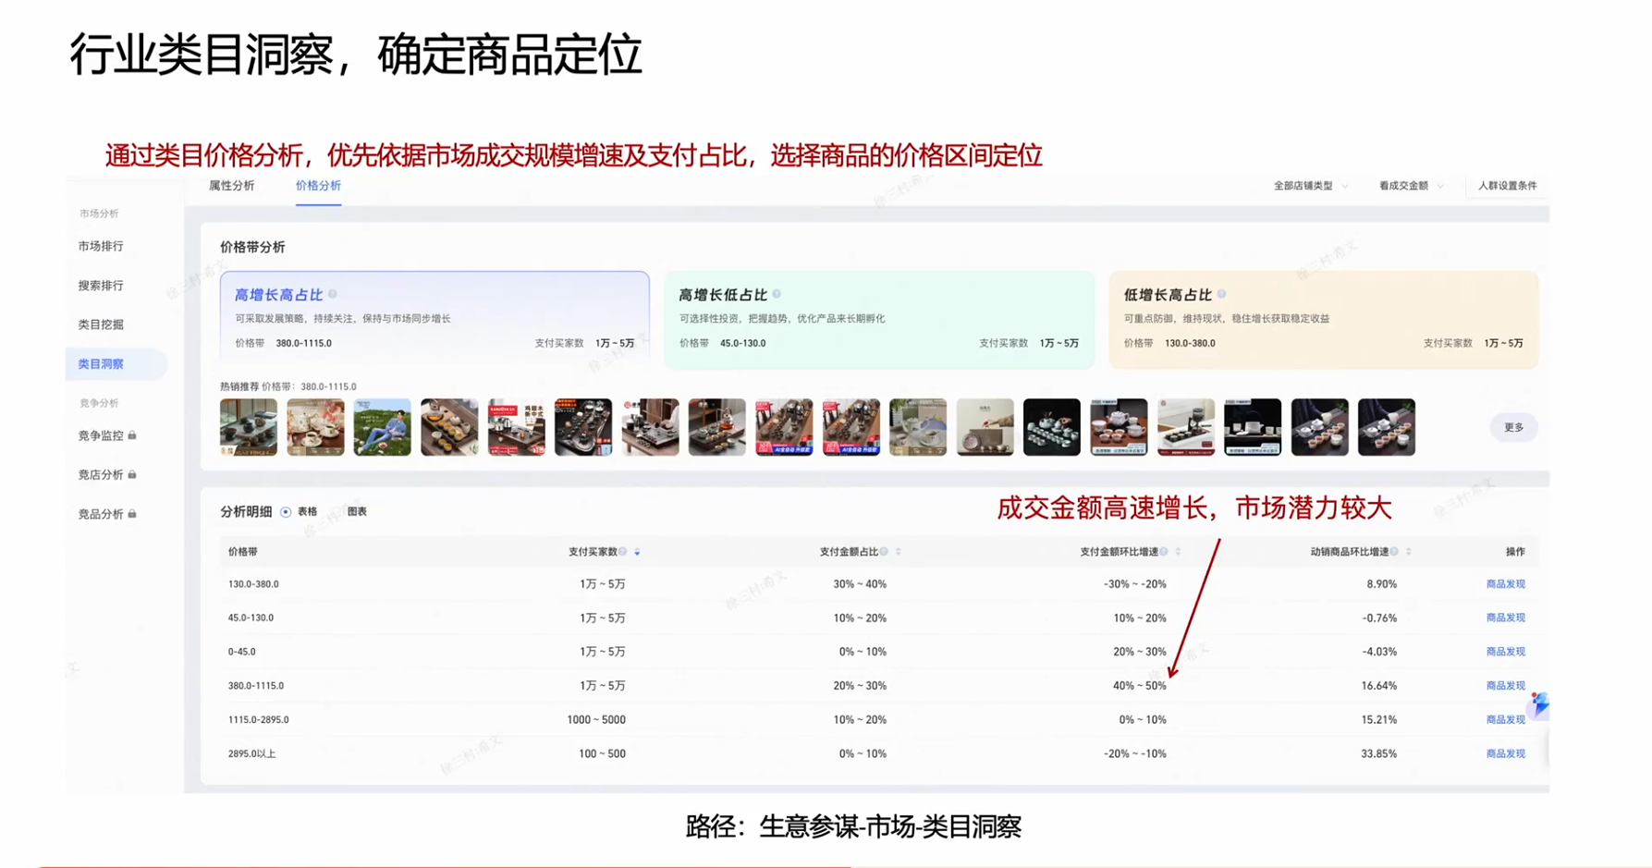The height and width of the screenshot is (868, 1652).
Task: Switch analysis detail view to 图表
Action: [357, 512]
